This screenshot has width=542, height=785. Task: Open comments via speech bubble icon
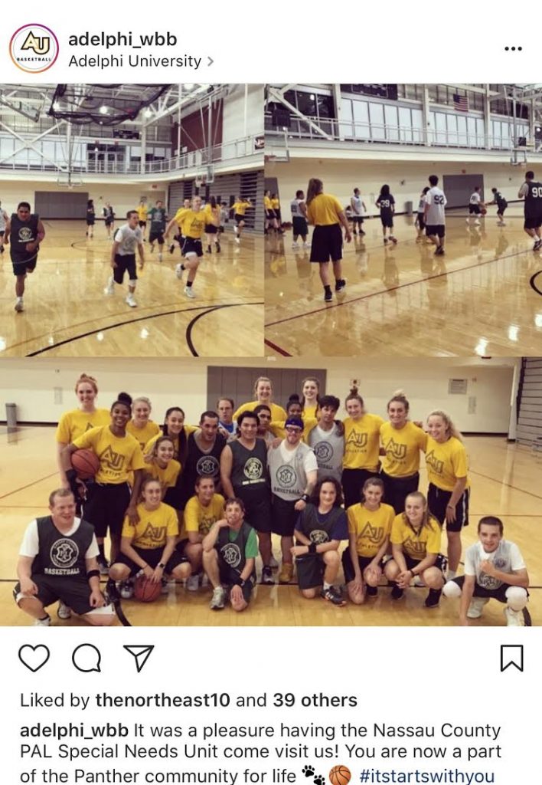tap(87, 658)
